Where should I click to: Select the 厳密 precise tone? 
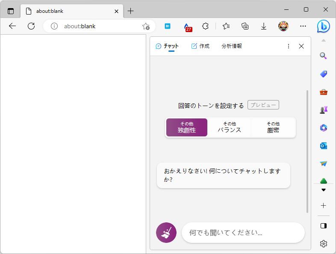[273, 127]
